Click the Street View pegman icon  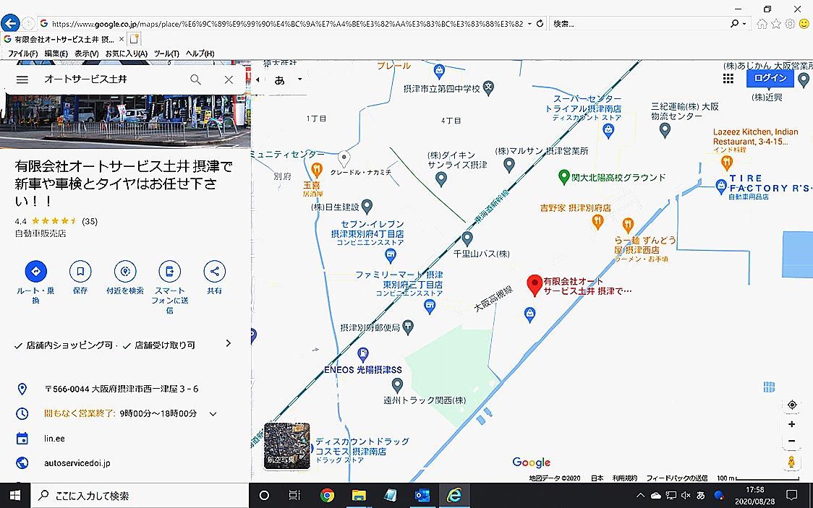pyautogui.click(x=792, y=462)
